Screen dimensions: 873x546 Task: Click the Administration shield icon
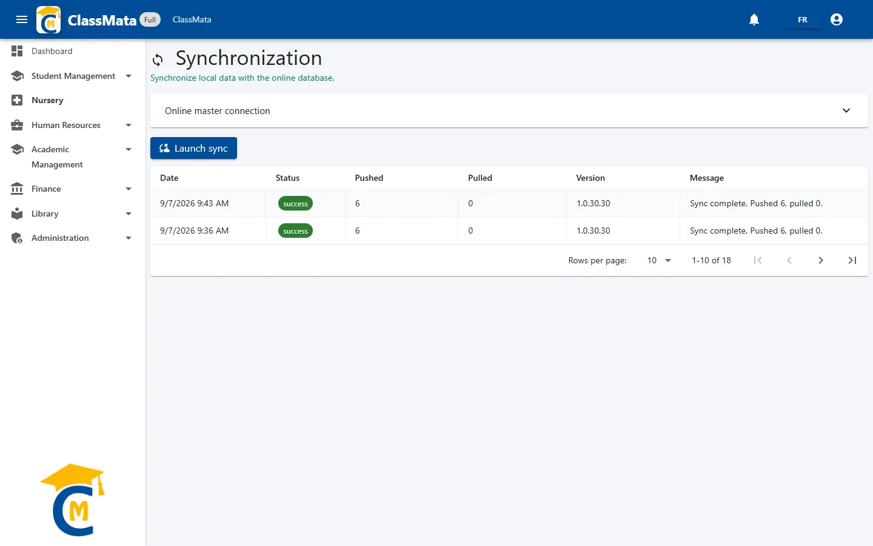point(17,238)
